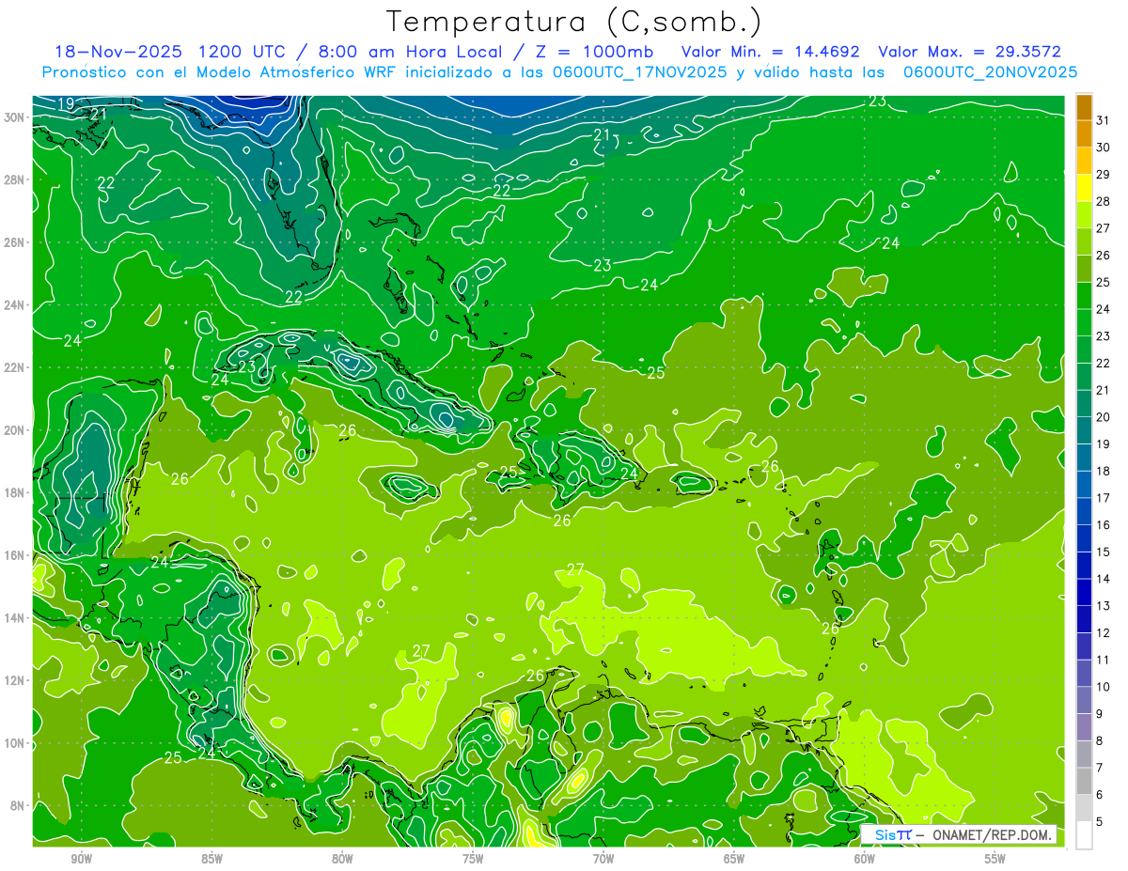Image resolution: width=1128 pixels, height=871 pixels.
Task: Click the 75W longitude axis label
Action: tap(473, 859)
